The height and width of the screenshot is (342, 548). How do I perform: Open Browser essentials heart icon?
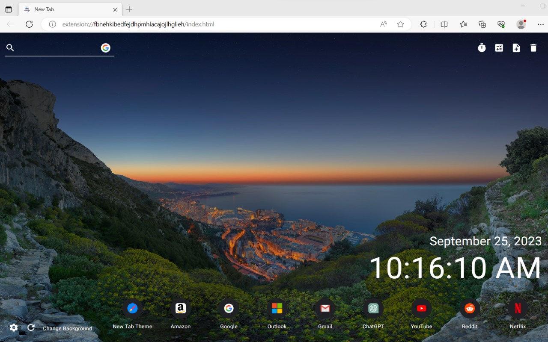[501, 24]
